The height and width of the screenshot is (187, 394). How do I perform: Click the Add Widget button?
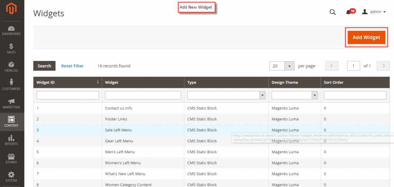[x=366, y=37]
